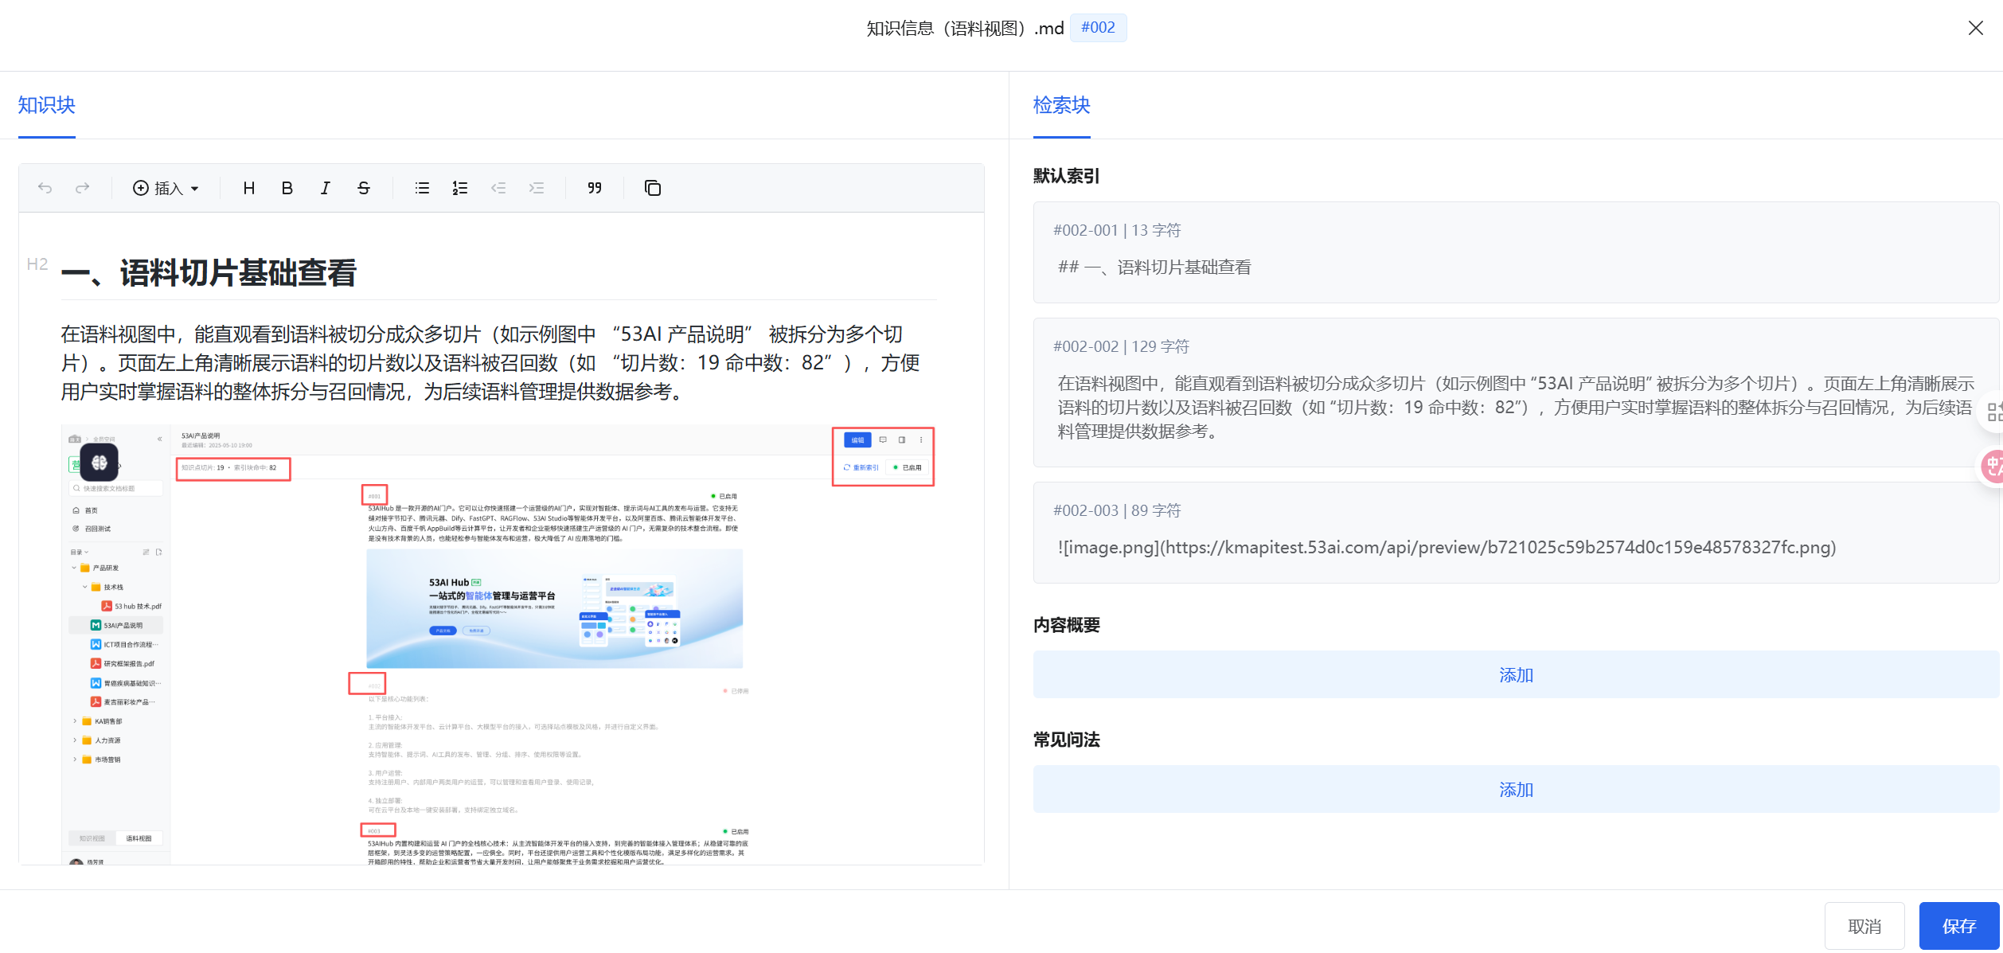Switch to the 知识块 tab
Viewport: 2003px width, 953px height.
tap(46, 105)
